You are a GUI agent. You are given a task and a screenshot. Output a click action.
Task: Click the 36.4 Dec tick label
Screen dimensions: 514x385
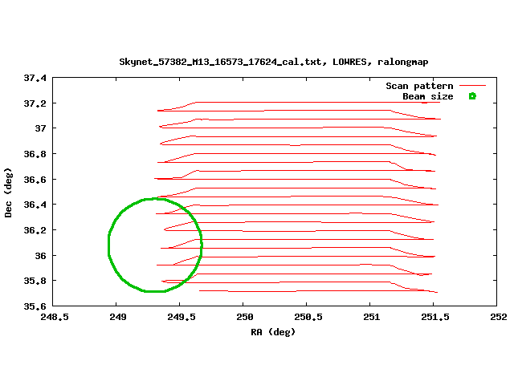(x=35, y=205)
